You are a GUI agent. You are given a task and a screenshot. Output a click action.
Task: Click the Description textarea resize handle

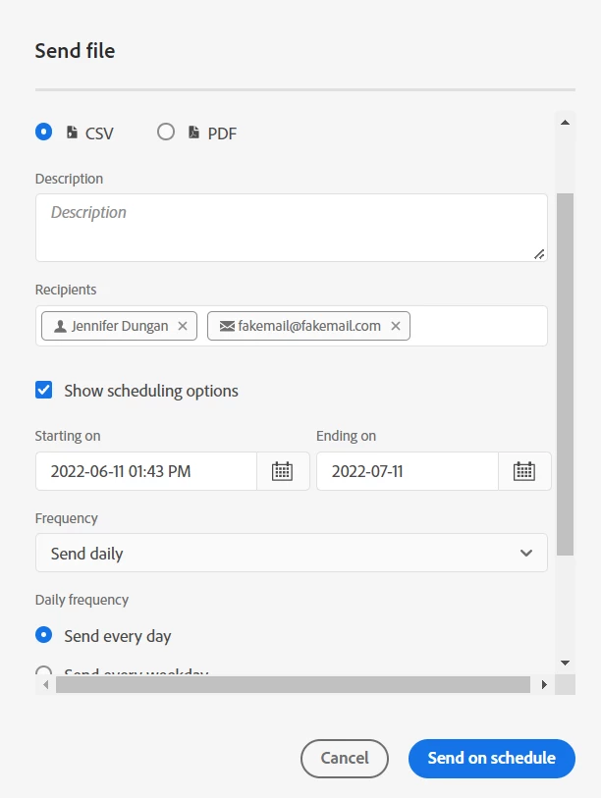point(539,254)
